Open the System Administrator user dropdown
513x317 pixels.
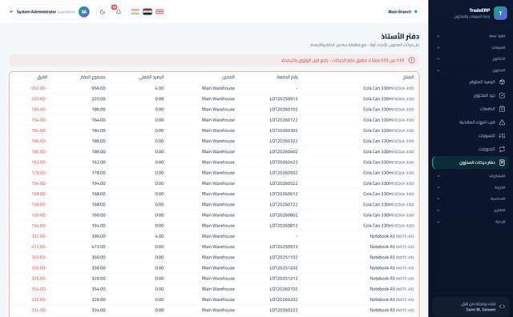[48, 12]
